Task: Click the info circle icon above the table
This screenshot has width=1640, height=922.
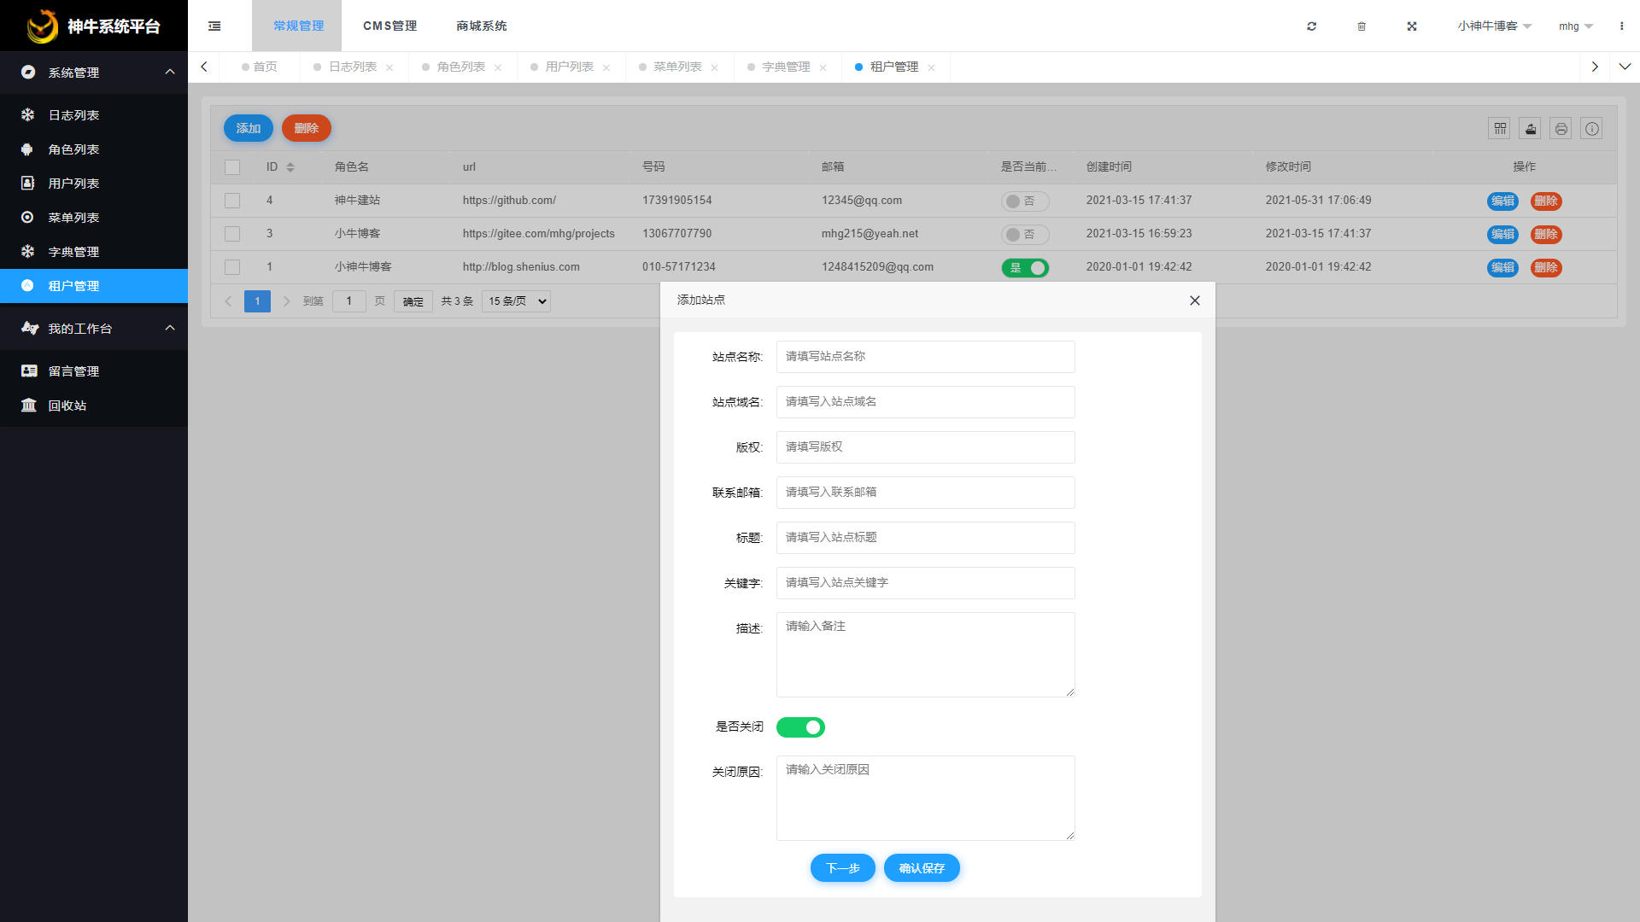Action: coord(1592,128)
